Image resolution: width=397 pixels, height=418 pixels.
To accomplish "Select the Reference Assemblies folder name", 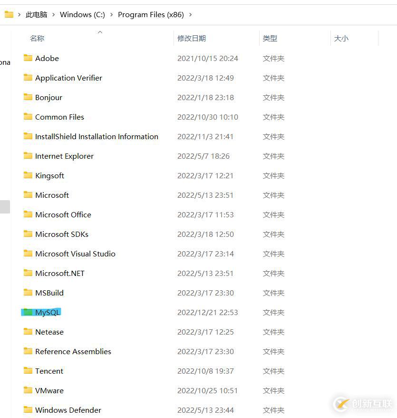I will pyautogui.click(x=73, y=351).
